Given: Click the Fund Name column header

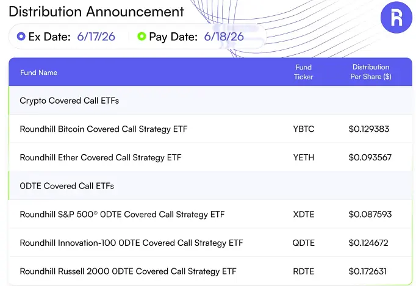Looking at the screenshot, I should [39, 73].
